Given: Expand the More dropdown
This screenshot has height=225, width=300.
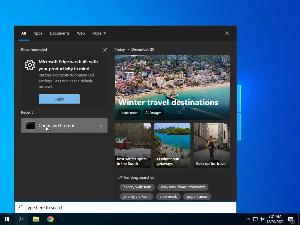Looking at the screenshot, I should pos(99,33).
